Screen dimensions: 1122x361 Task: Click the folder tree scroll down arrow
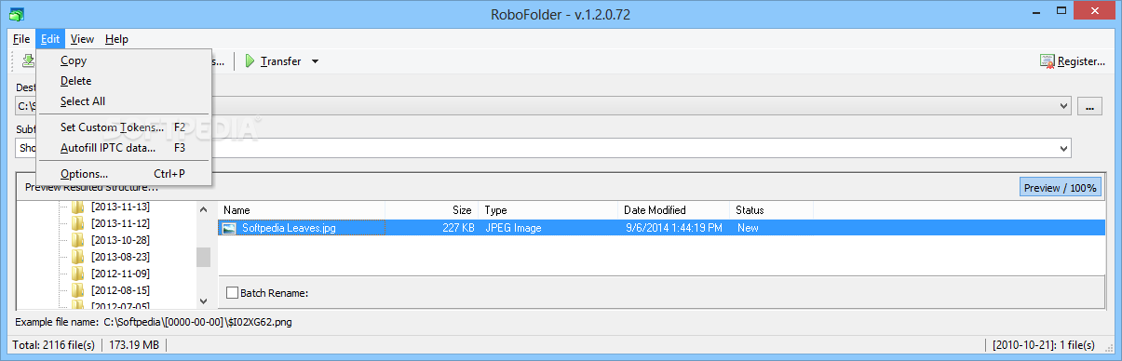click(x=203, y=301)
